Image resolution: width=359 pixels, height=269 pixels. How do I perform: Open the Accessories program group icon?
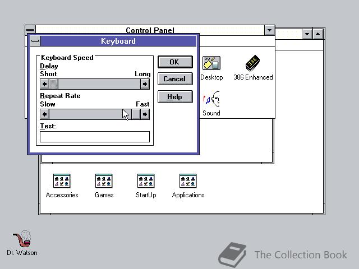click(62, 181)
